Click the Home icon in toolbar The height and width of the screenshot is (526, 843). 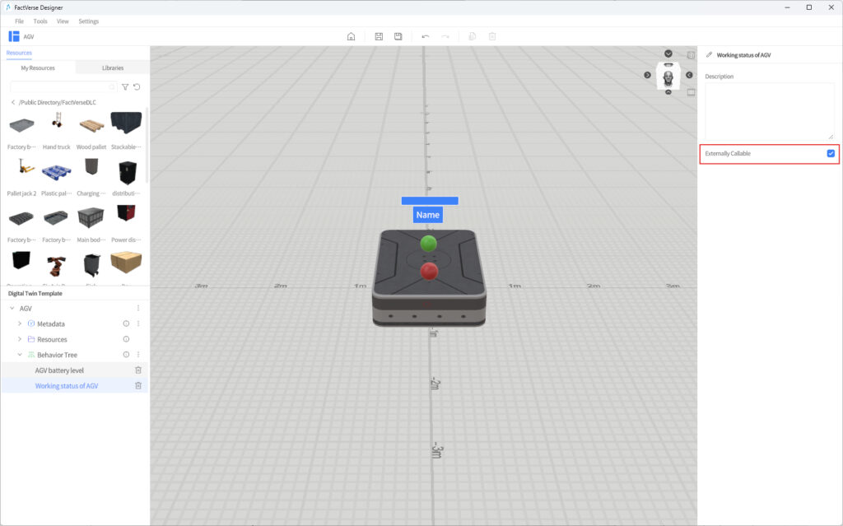tap(351, 36)
